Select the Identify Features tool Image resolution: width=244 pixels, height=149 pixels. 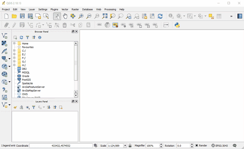pos(171,16)
